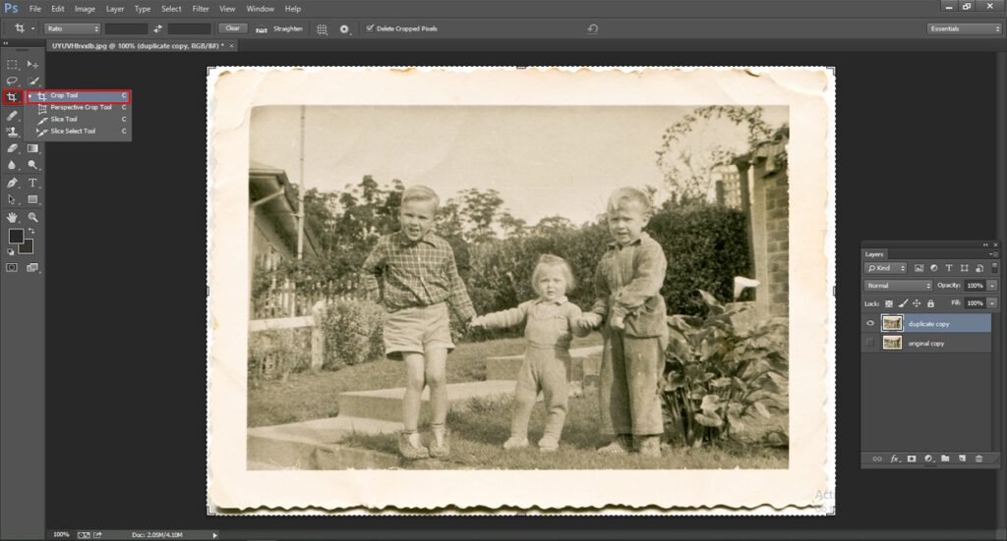The height and width of the screenshot is (541, 1007).
Task: Select the Path Selection tool
Action: (x=12, y=199)
